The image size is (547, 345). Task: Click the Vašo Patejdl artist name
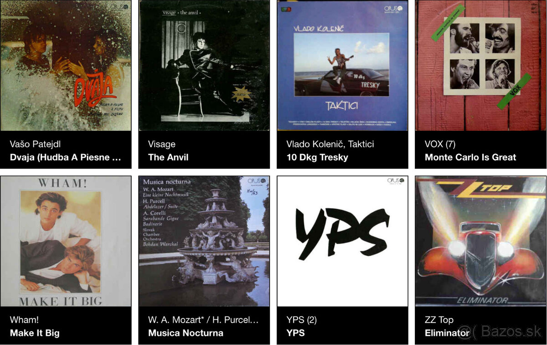[35, 144]
